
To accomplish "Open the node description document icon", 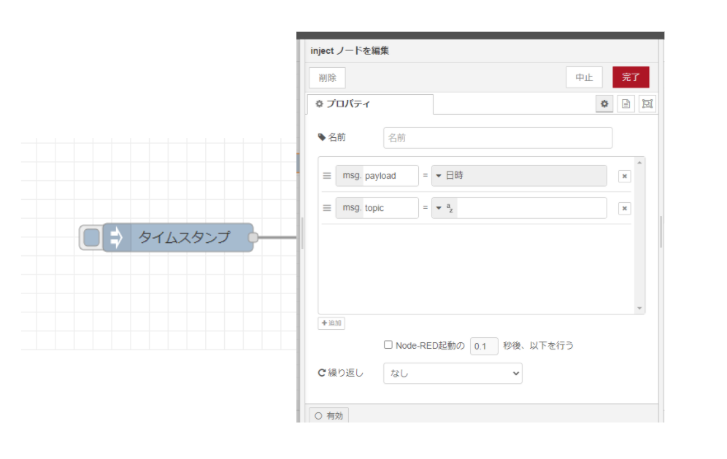I will [x=626, y=104].
